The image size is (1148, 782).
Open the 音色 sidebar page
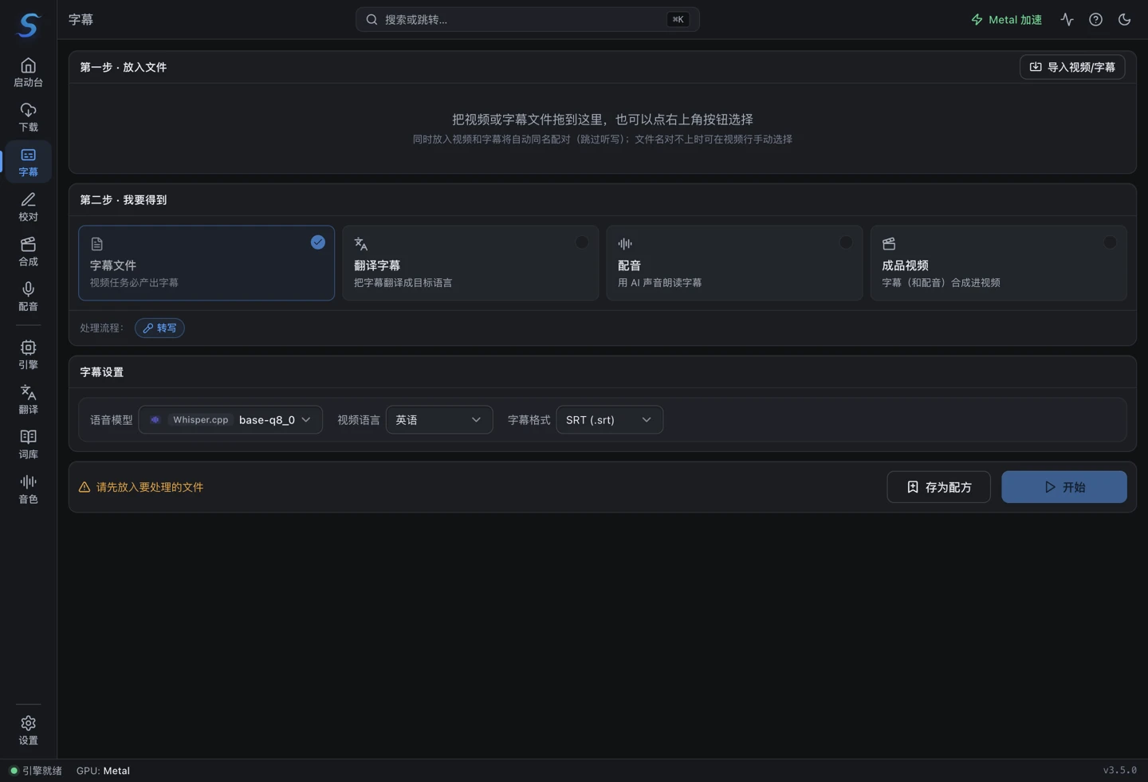pos(29,489)
